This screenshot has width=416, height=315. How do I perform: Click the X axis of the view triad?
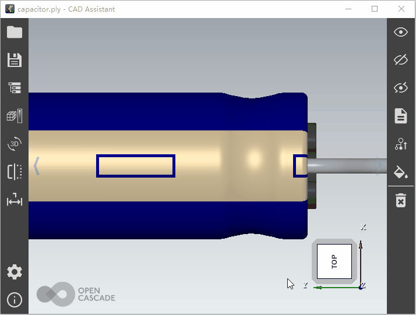tap(361, 263)
